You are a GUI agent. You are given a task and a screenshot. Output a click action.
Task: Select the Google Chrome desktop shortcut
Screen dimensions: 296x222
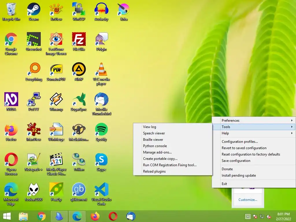tap(11, 44)
